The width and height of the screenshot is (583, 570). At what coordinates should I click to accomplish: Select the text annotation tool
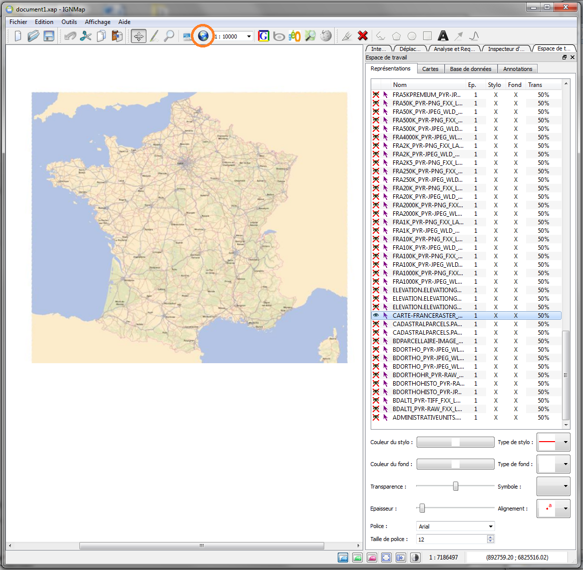(443, 36)
